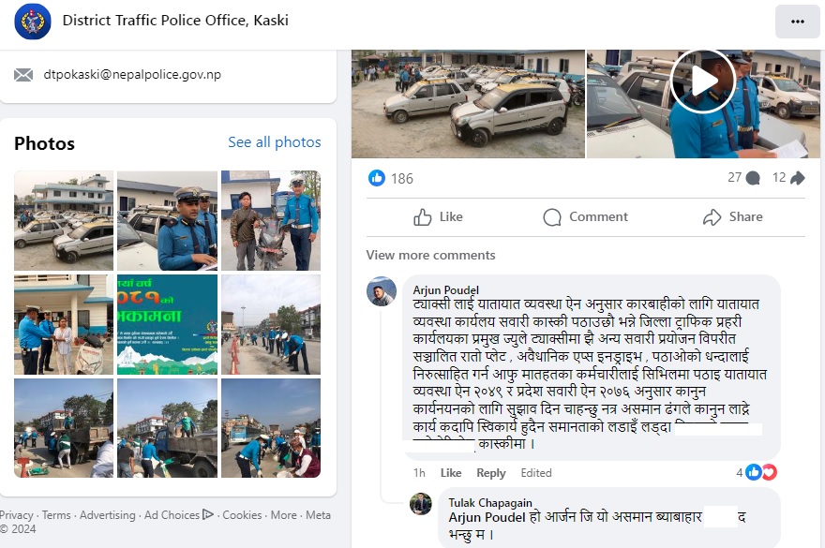The width and height of the screenshot is (825, 548).
Task: Click the share count arrow icon
Action: click(x=797, y=178)
